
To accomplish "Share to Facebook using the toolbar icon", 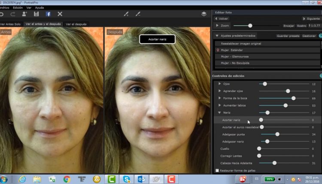I will pyautogui.click(x=48, y=14).
